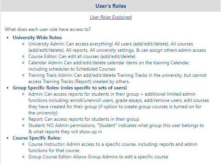
Task: Click the circle bullet beside Course Editor
Action: 23,56
